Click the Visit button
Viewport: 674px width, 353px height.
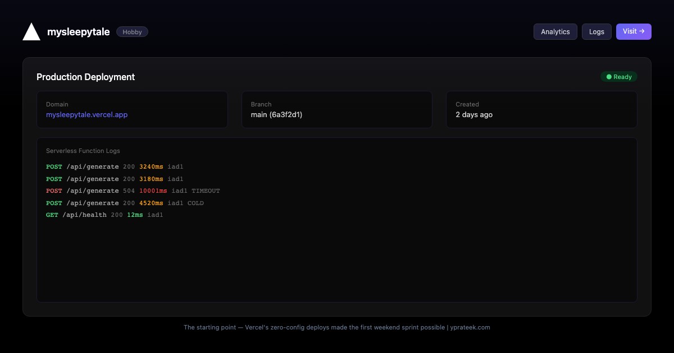(x=634, y=31)
